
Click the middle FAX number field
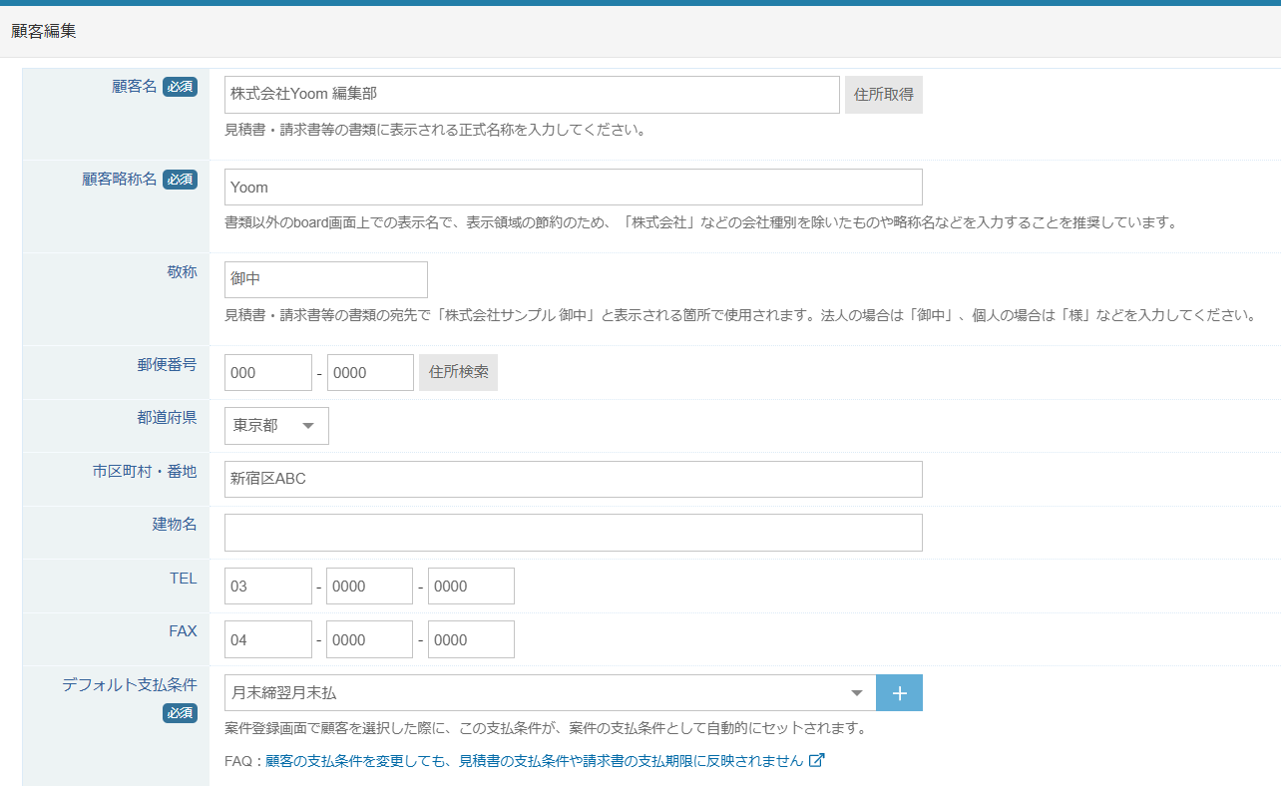pos(369,640)
